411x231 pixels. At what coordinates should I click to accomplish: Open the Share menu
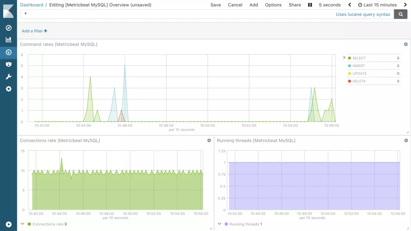pos(295,5)
